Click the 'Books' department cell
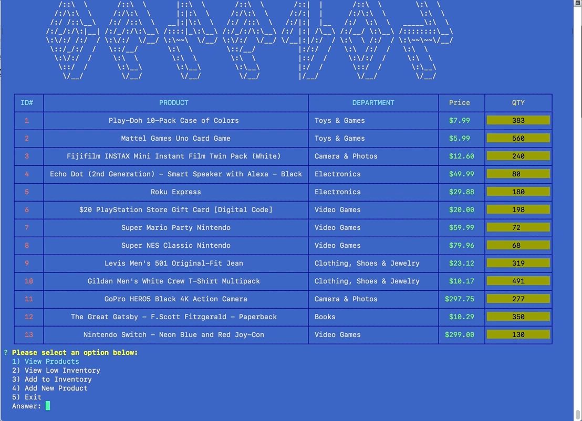 coord(325,317)
